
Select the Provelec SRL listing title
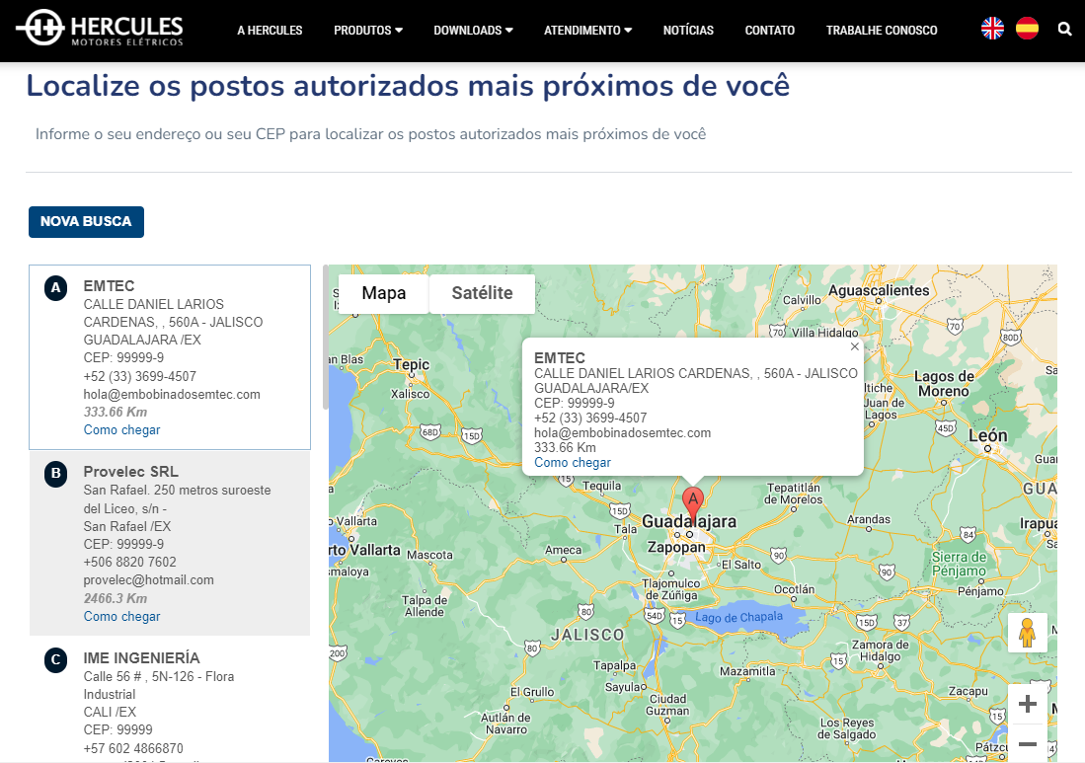pos(130,472)
